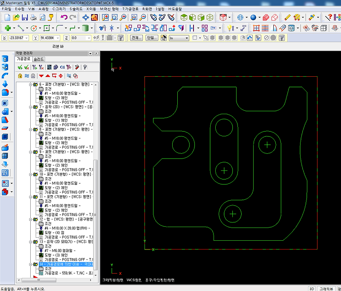Toggle the lock icon for selected operations
The height and width of the screenshot is (291, 341).
(x=20, y=76)
